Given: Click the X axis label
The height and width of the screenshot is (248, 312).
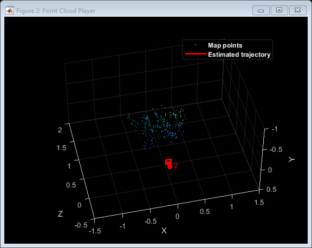Looking at the screenshot, I should click(164, 231).
